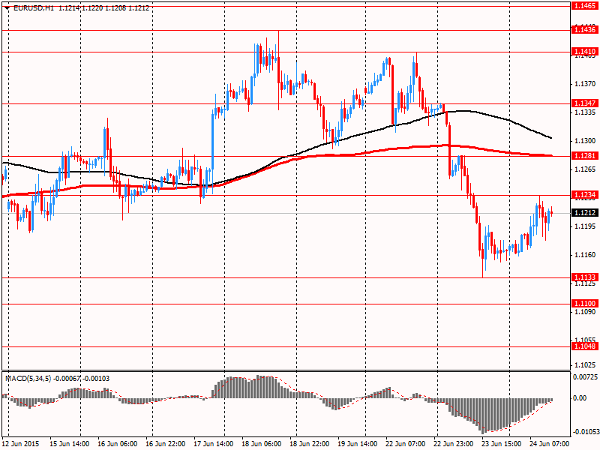Click the 1.1265 price axis value
600x450 pixels.
click(585, 169)
